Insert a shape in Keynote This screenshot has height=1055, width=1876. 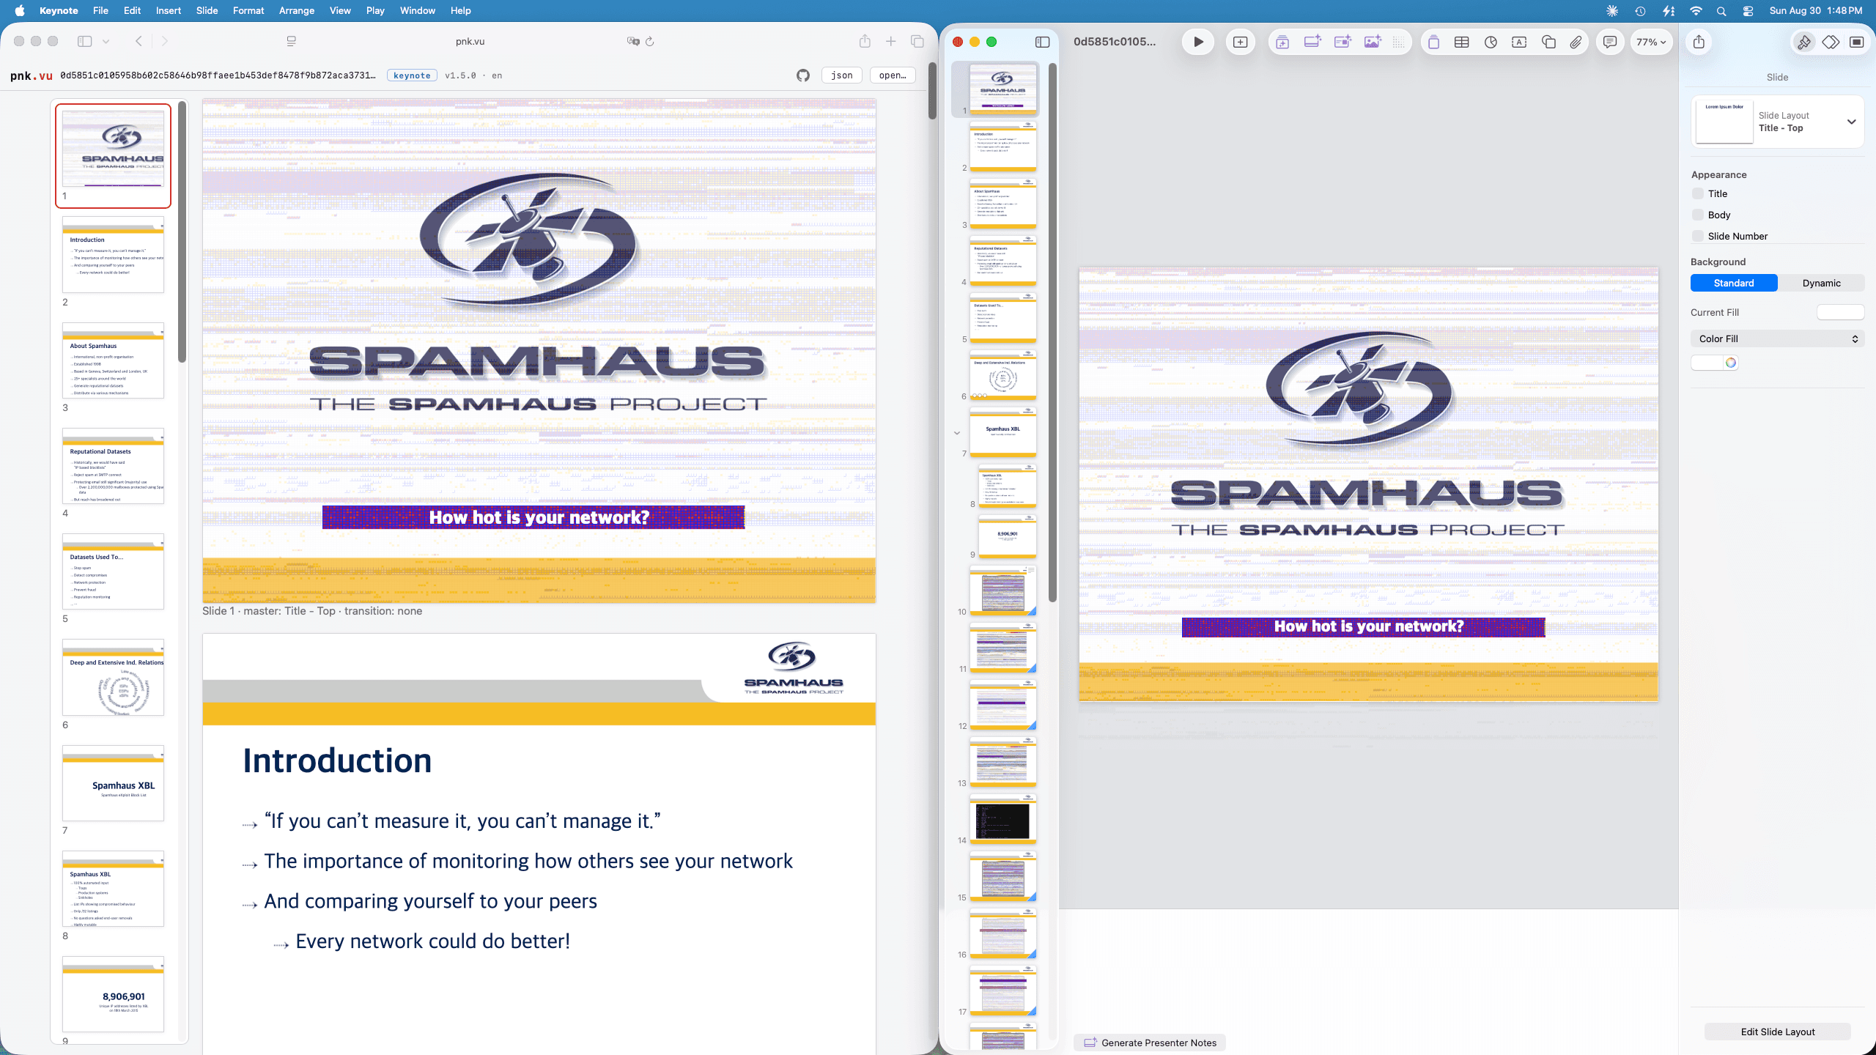tap(1548, 42)
